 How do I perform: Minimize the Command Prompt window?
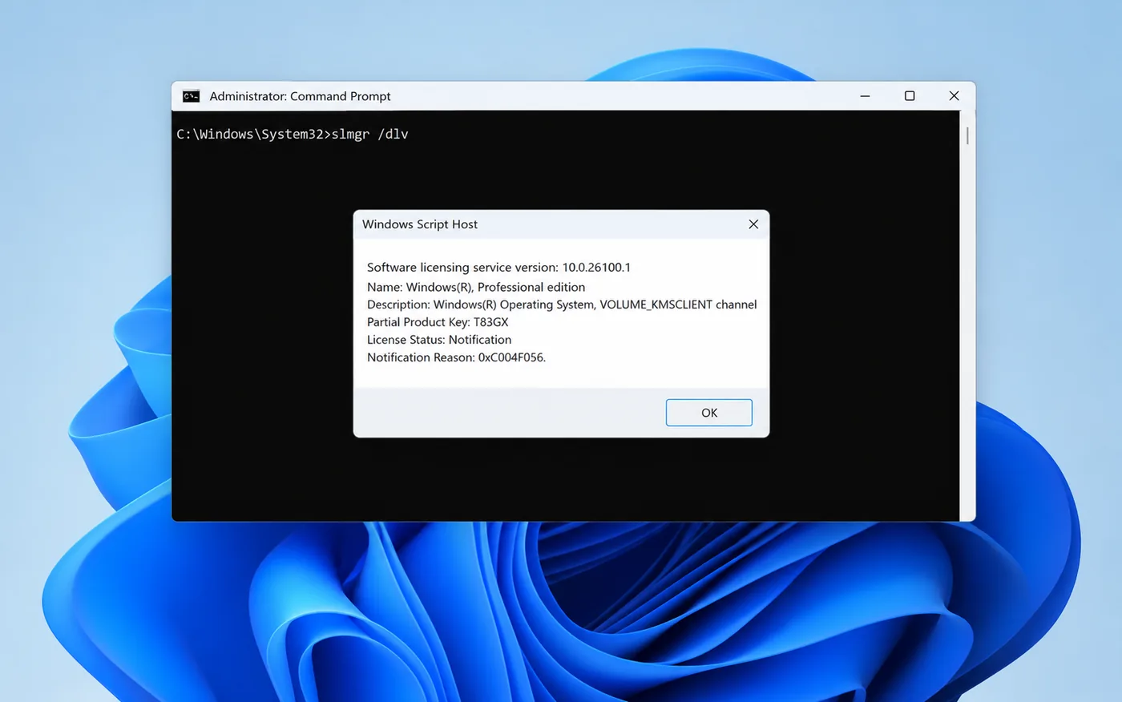coord(865,96)
